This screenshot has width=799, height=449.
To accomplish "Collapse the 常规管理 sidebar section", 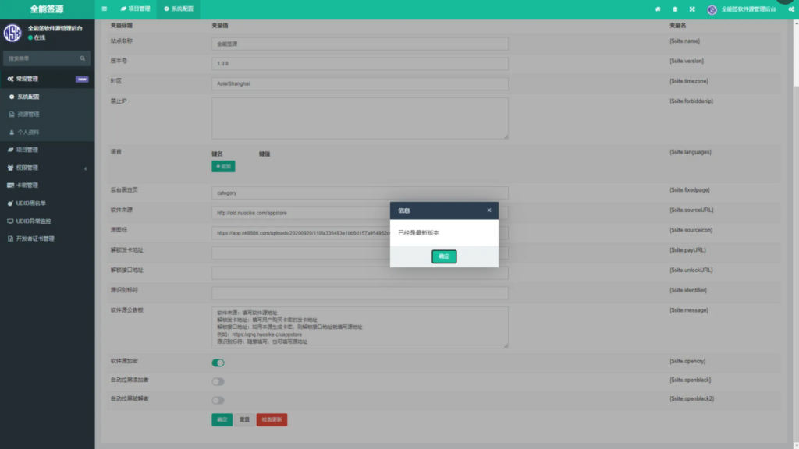I will pos(47,79).
